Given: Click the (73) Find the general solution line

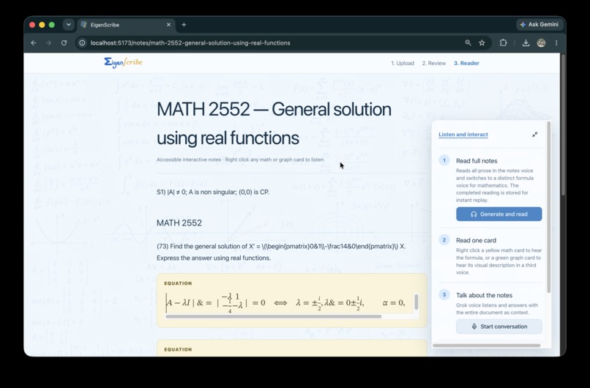Looking at the screenshot, I should 281,247.
